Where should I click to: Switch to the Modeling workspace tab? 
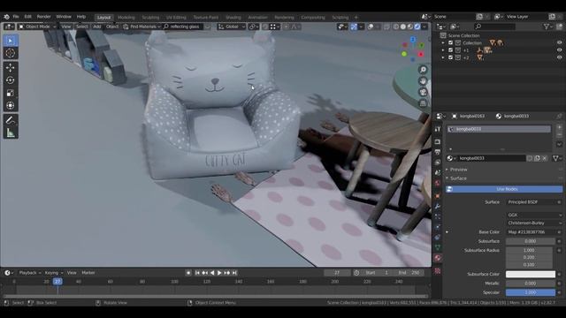[126, 18]
